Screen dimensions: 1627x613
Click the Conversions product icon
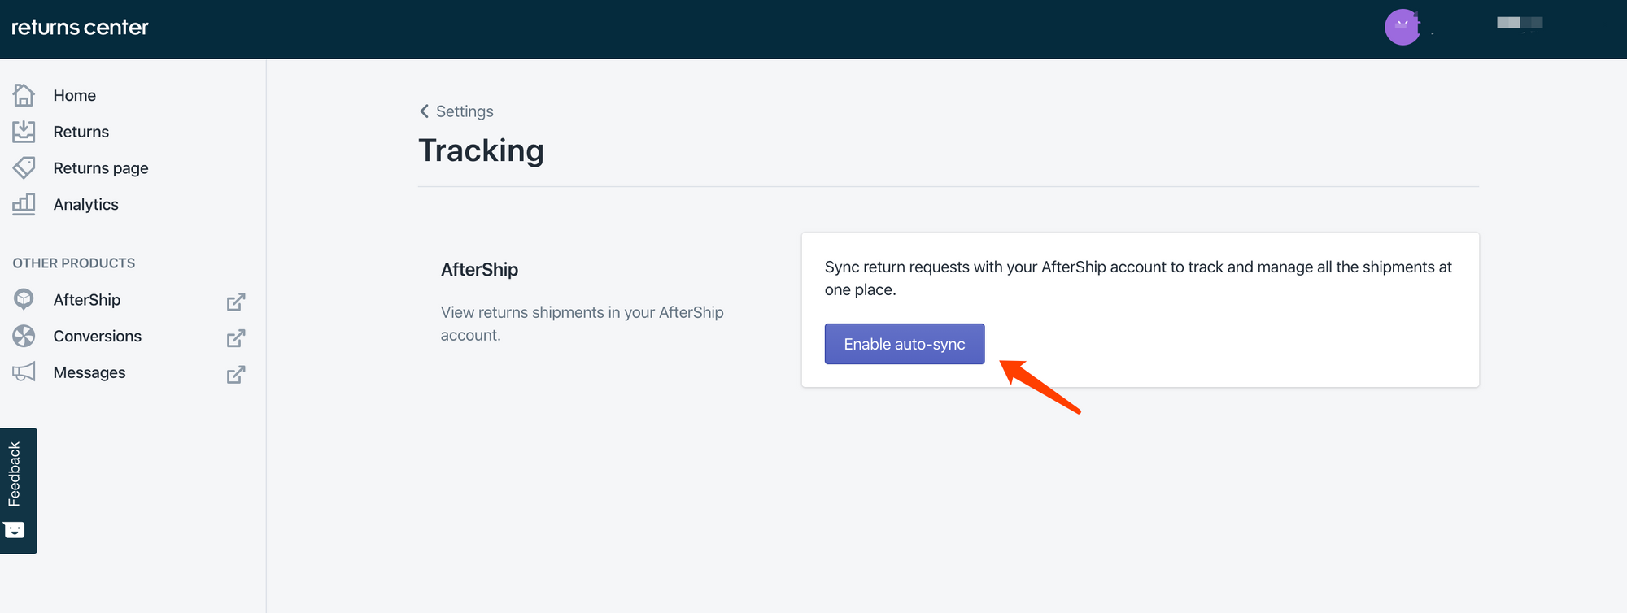(x=24, y=336)
